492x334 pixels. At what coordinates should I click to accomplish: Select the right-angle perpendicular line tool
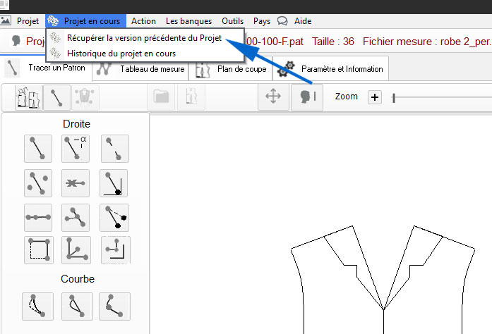point(114,183)
